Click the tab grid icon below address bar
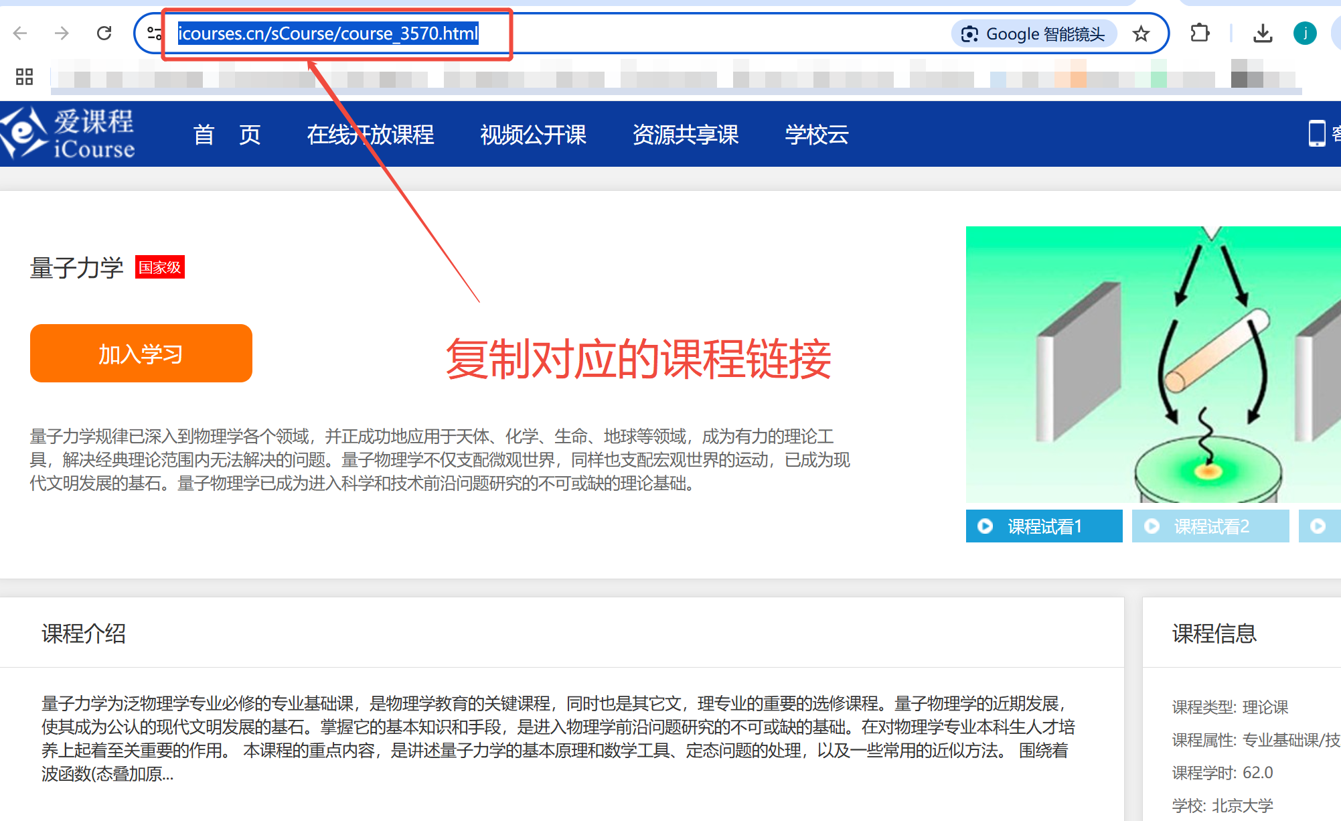 click(x=24, y=77)
